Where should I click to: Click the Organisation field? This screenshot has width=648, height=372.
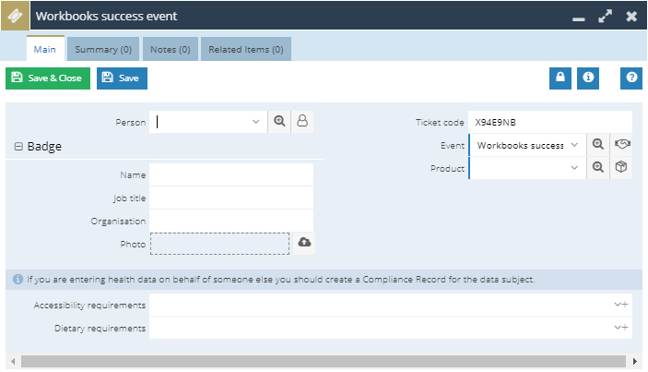[x=231, y=221]
